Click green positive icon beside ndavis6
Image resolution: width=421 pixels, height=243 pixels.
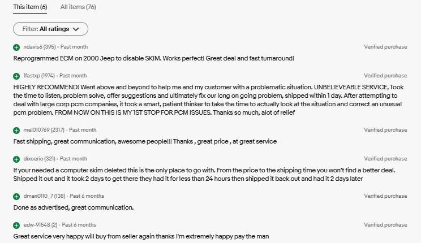16,47
